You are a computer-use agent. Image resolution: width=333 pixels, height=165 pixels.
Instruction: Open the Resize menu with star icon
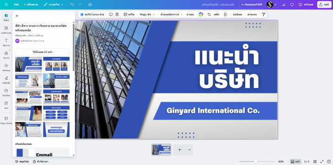31,5
